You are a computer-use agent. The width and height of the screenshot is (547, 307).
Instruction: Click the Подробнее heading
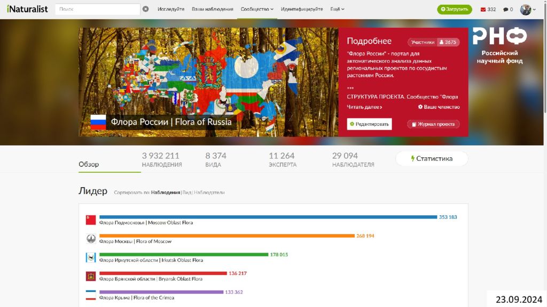(x=369, y=41)
